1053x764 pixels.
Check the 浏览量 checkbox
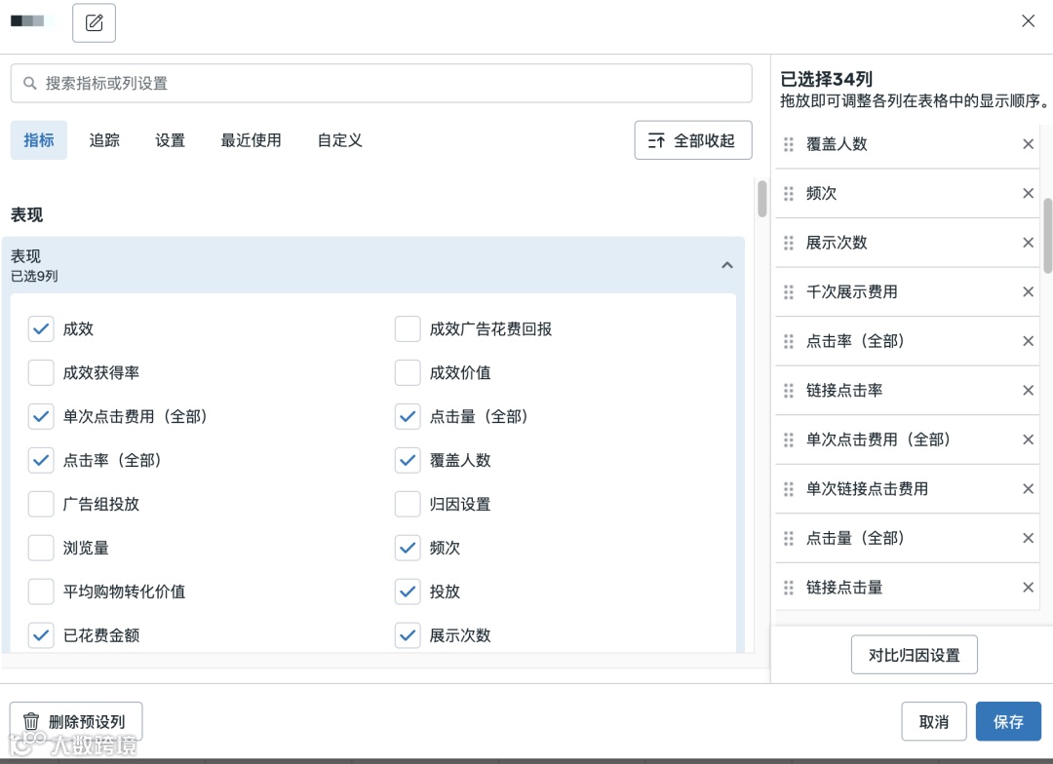[x=41, y=548]
